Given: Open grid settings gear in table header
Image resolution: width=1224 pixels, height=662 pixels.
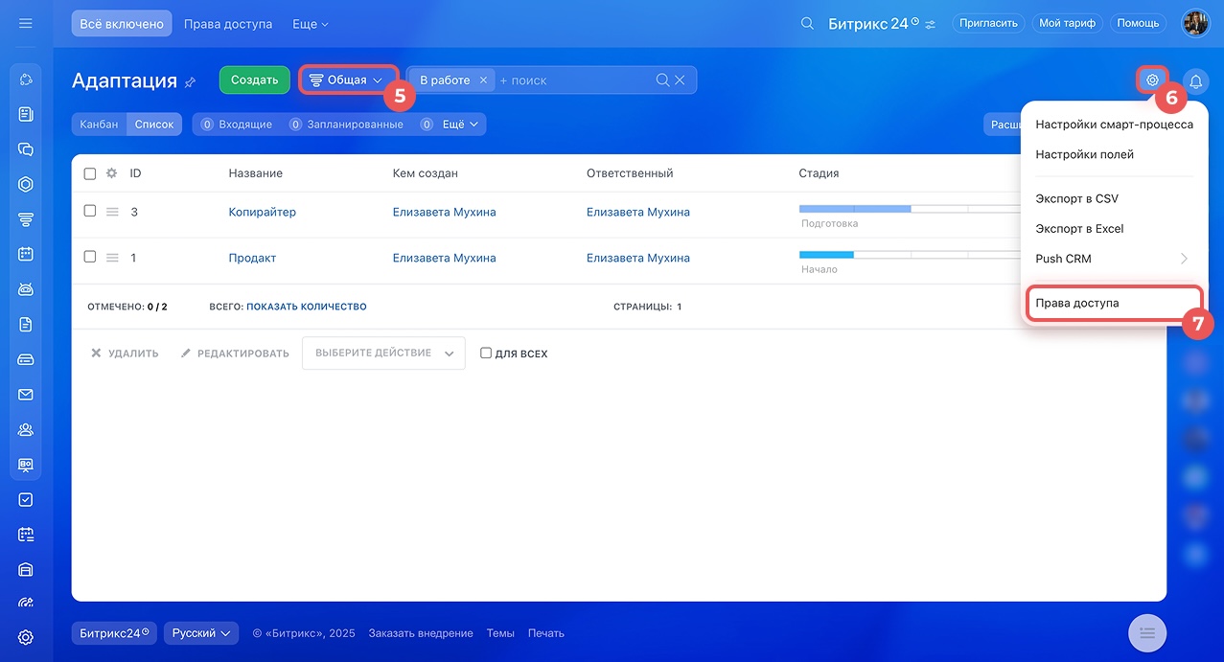Looking at the screenshot, I should tap(111, 173).
